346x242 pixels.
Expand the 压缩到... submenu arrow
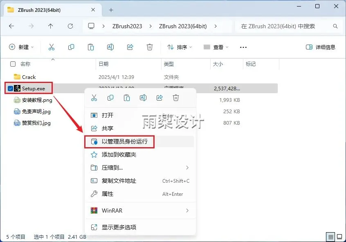click(187, 168)
